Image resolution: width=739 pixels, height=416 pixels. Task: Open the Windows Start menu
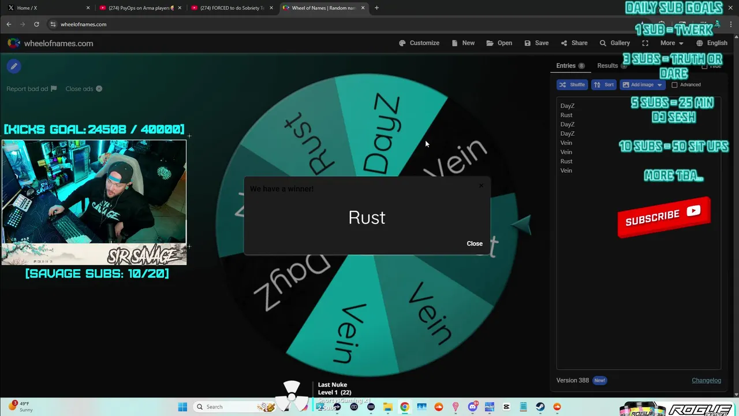click(x=182, y=407)
